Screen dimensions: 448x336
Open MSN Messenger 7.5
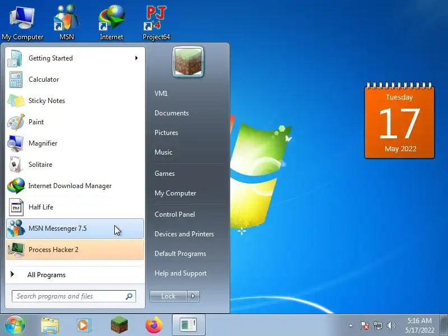[75, 228]
